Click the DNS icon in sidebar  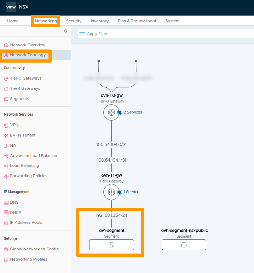tap(6, 203)
